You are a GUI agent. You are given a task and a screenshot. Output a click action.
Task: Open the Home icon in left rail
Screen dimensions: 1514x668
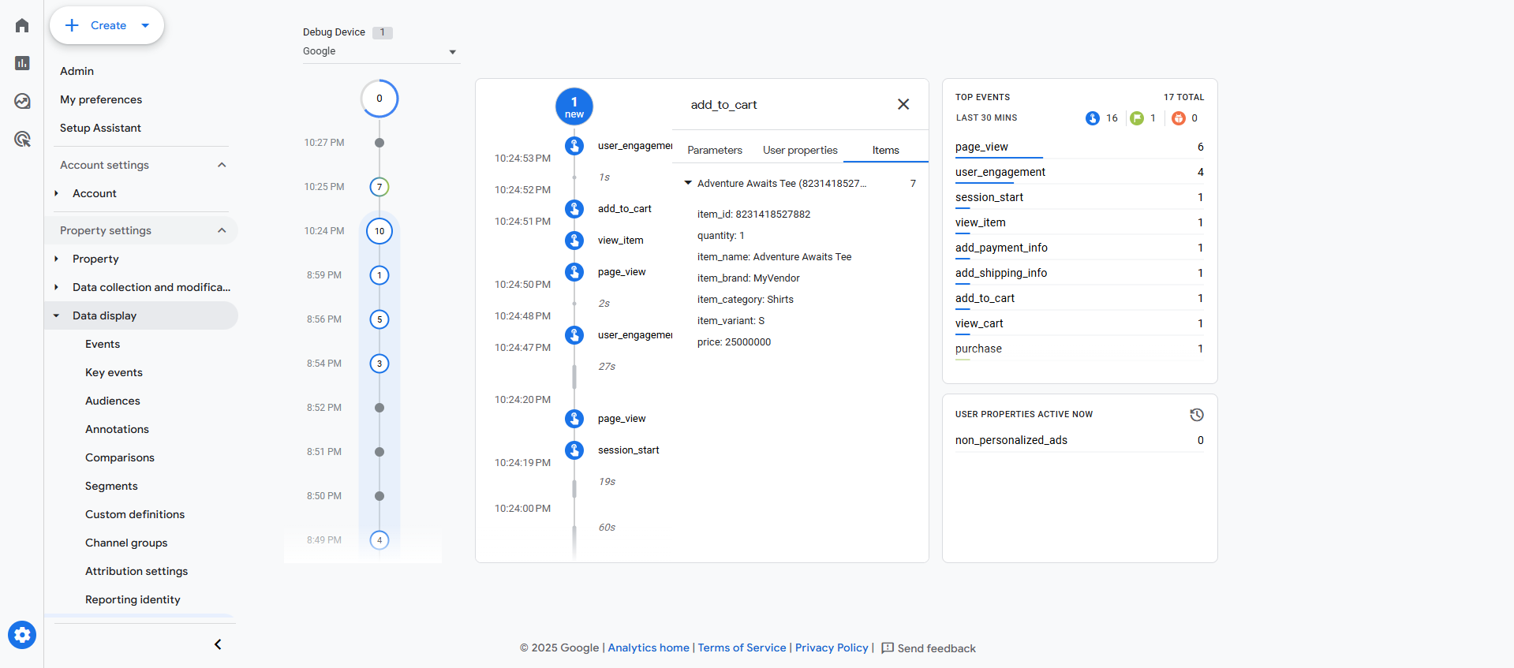coord(22,25)
